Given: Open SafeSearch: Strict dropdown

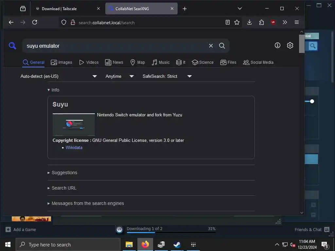Looking at the screenshot, I should (167, 76).
